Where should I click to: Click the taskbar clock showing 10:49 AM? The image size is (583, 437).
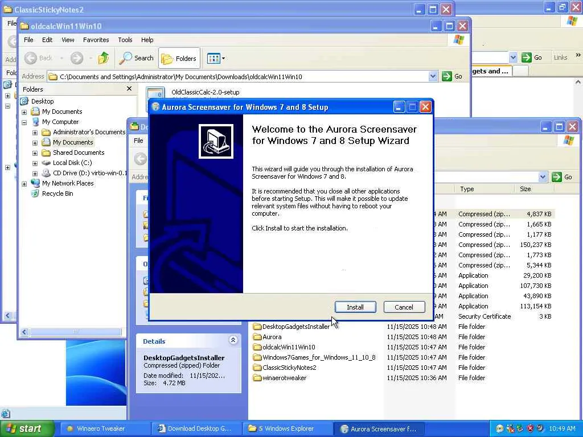tap(562, 428)
